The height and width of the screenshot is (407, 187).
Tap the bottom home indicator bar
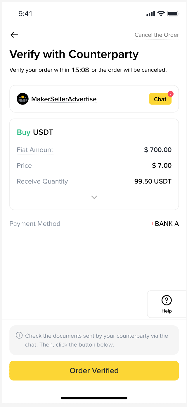coord(94,398)
